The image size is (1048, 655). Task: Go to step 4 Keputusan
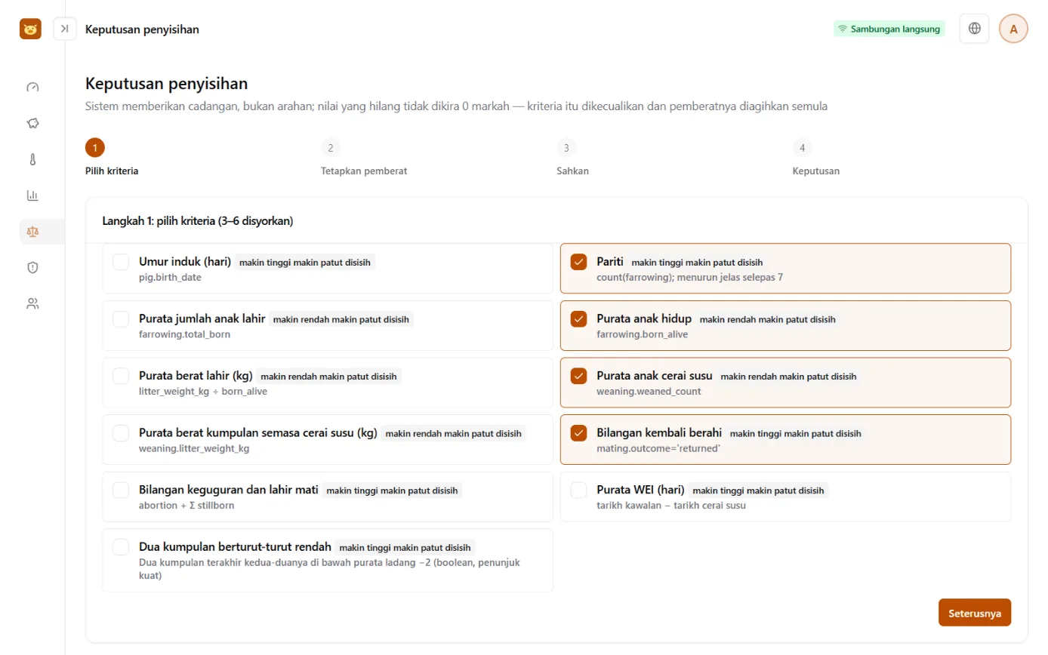tap(815, 157)
